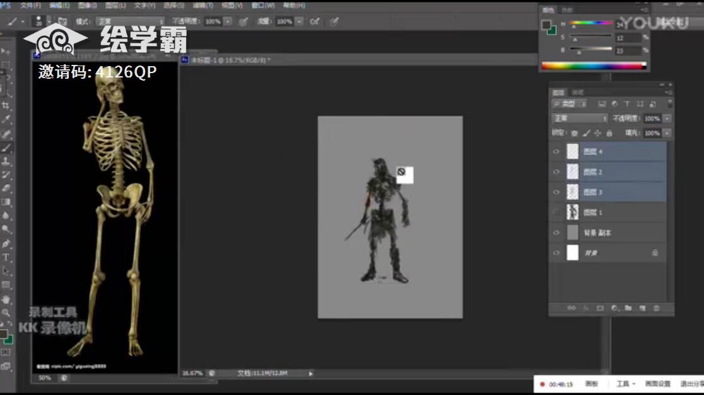Create new group folder icon
The width and height of the screenshot is (704, 395).
pos(628,308)
